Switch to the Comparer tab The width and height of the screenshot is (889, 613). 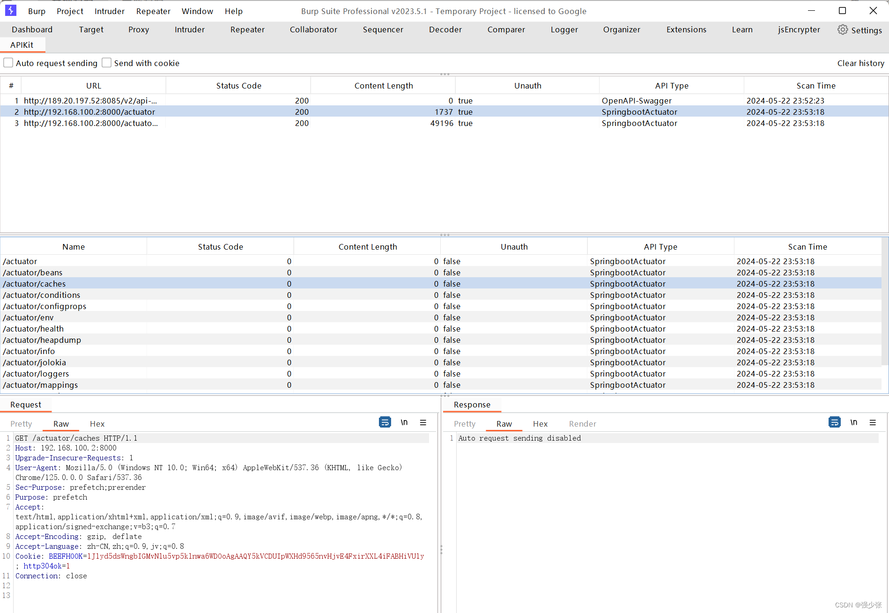click(506, 30)
